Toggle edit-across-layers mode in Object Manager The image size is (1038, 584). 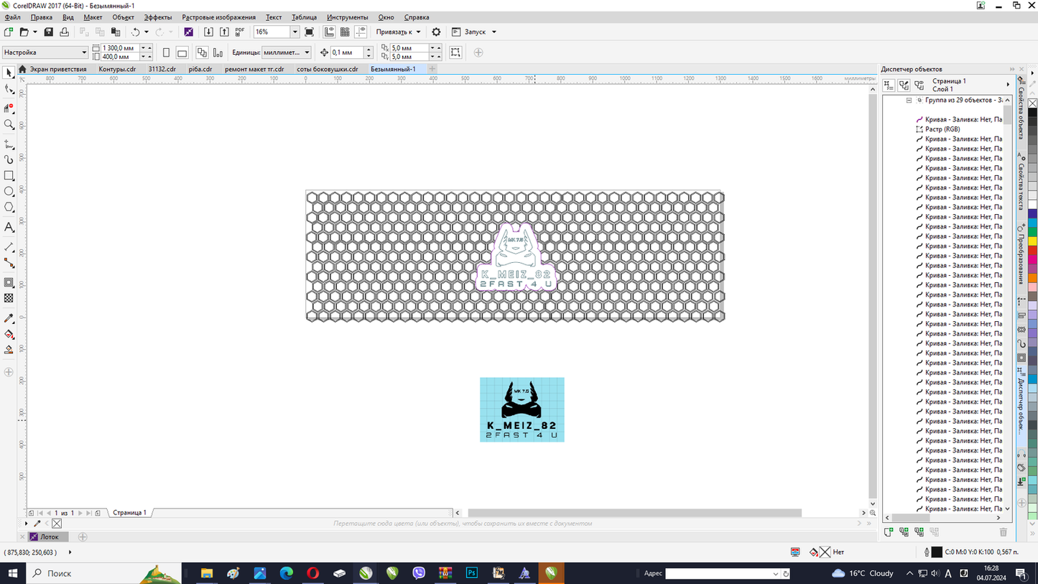click(903, 85)
